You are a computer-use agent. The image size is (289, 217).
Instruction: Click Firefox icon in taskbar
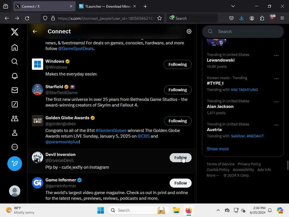(189, 210)
